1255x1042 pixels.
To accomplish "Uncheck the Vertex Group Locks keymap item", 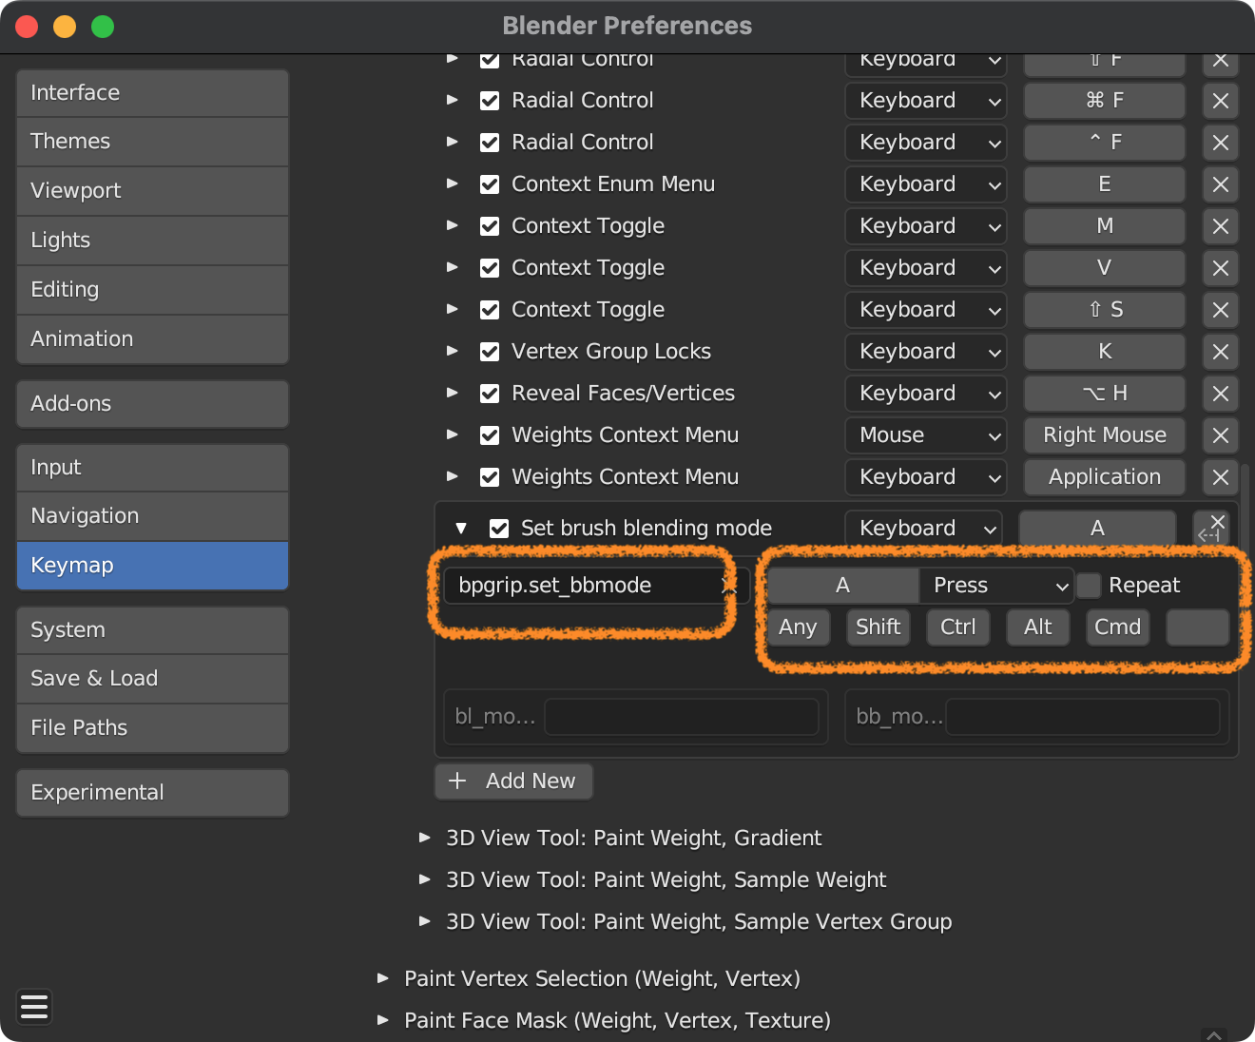I will pyautogui.click(x=490, y=352).
